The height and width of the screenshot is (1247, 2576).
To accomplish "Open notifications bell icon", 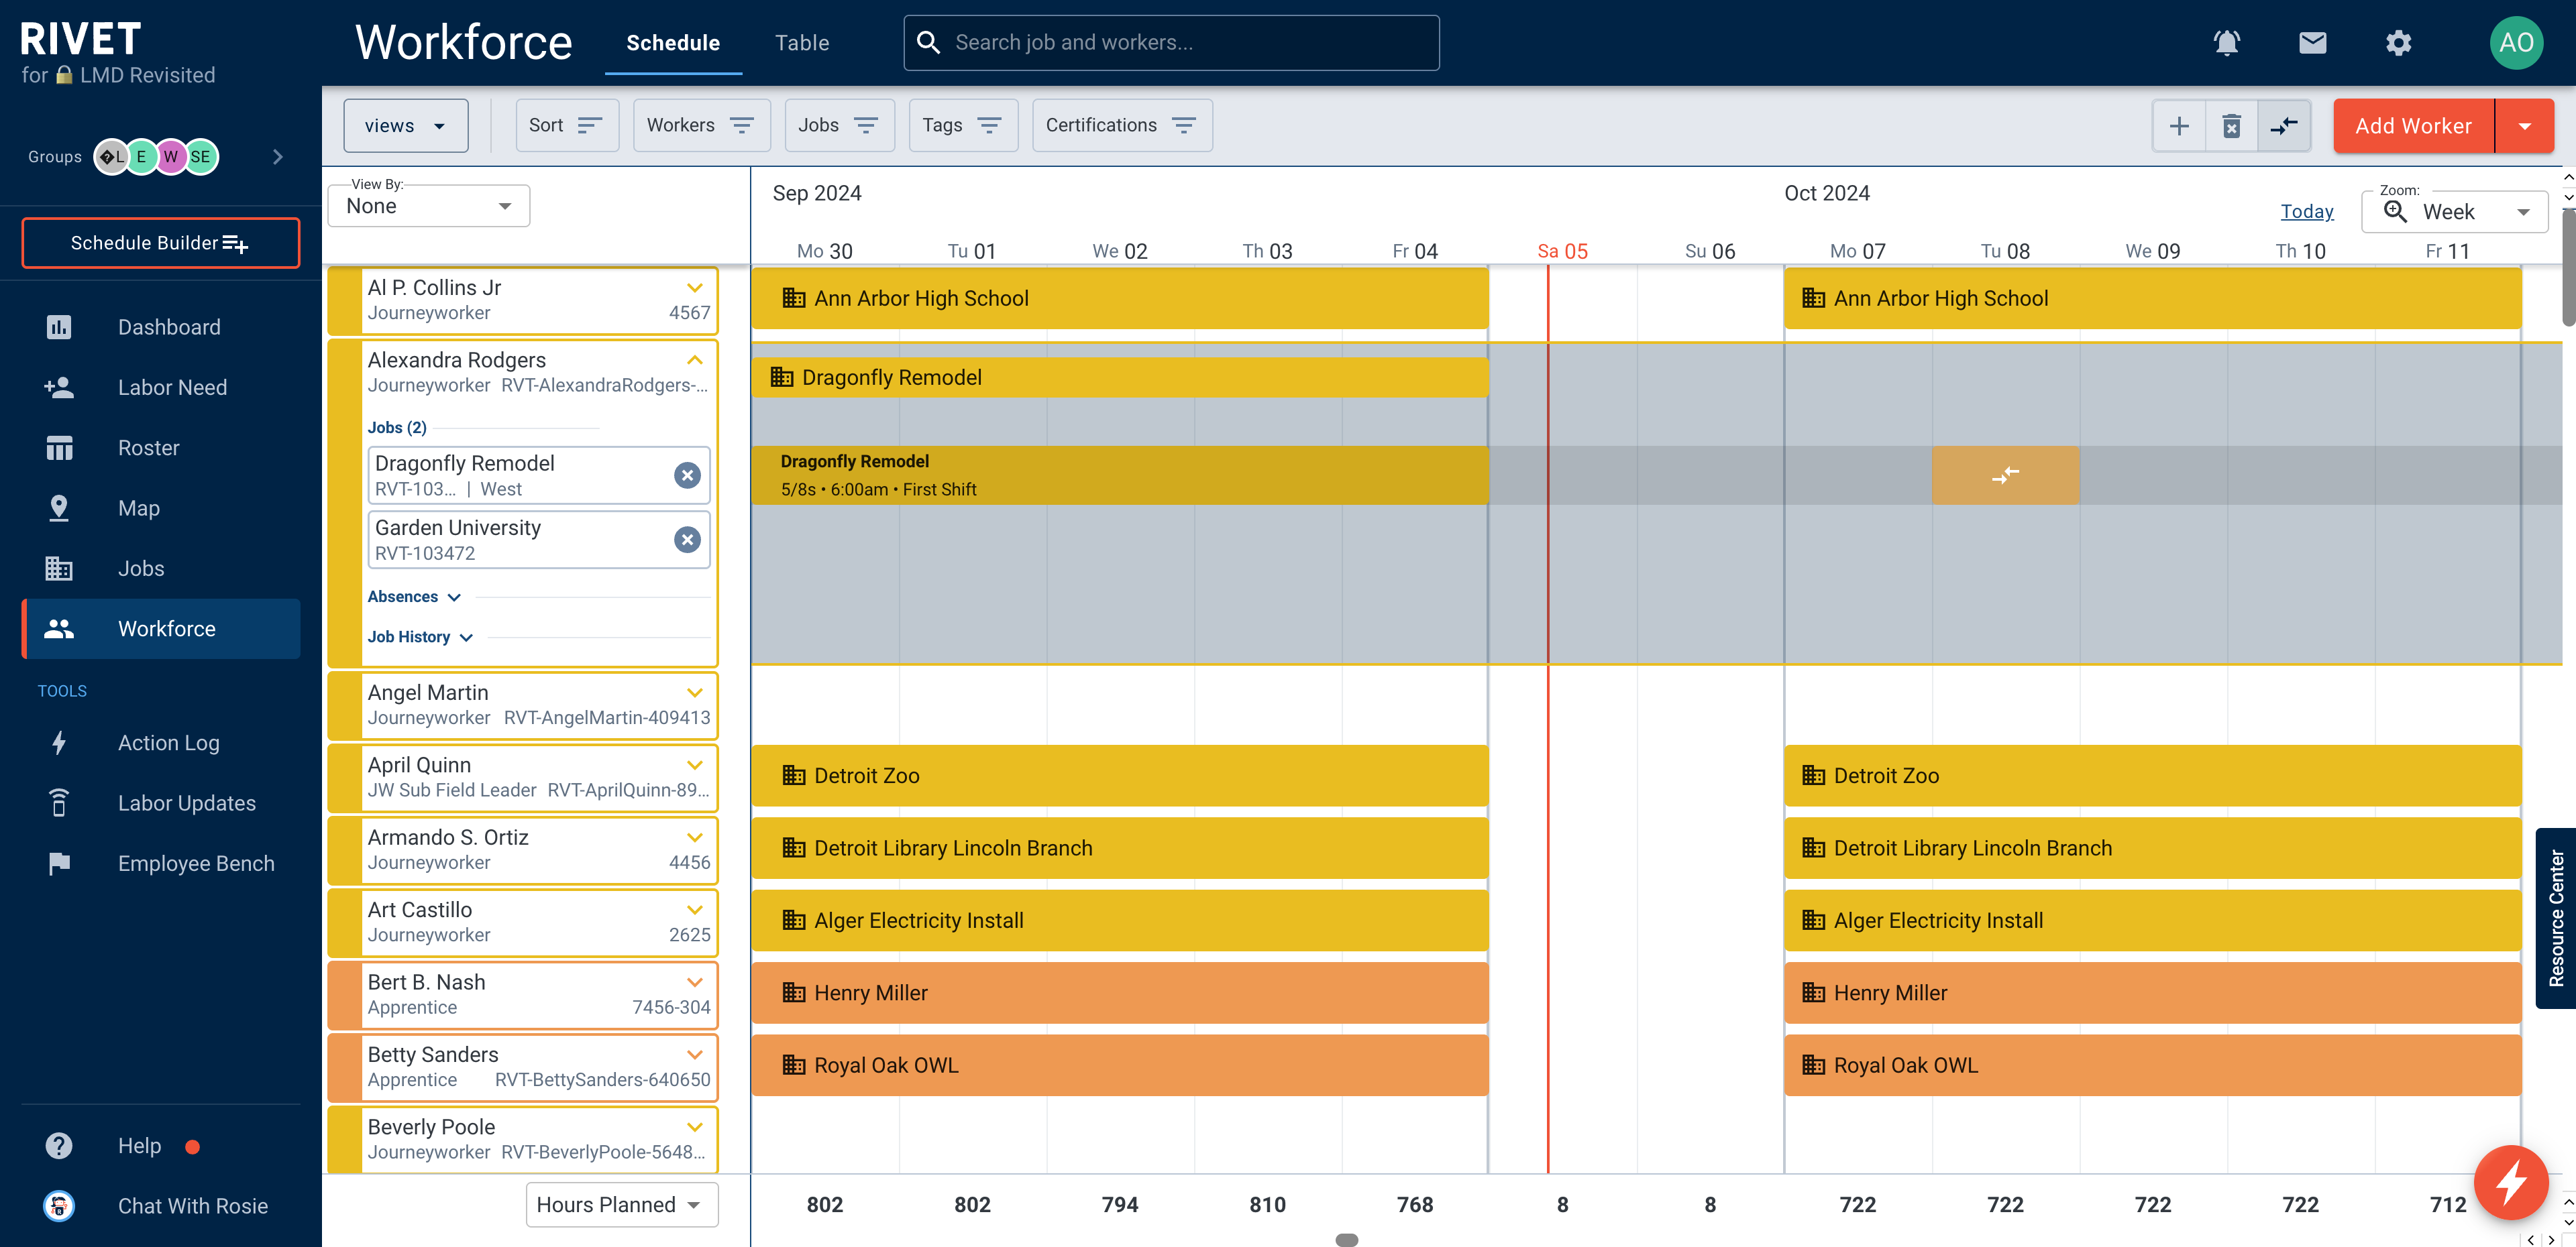I will tap(2226, 43).
